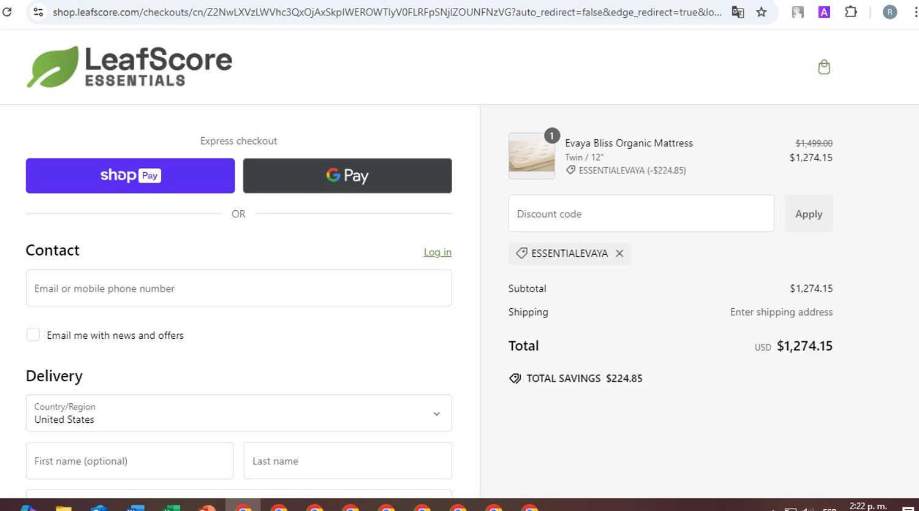Pay with the Shop Pay express button

(x=130, y=176)
